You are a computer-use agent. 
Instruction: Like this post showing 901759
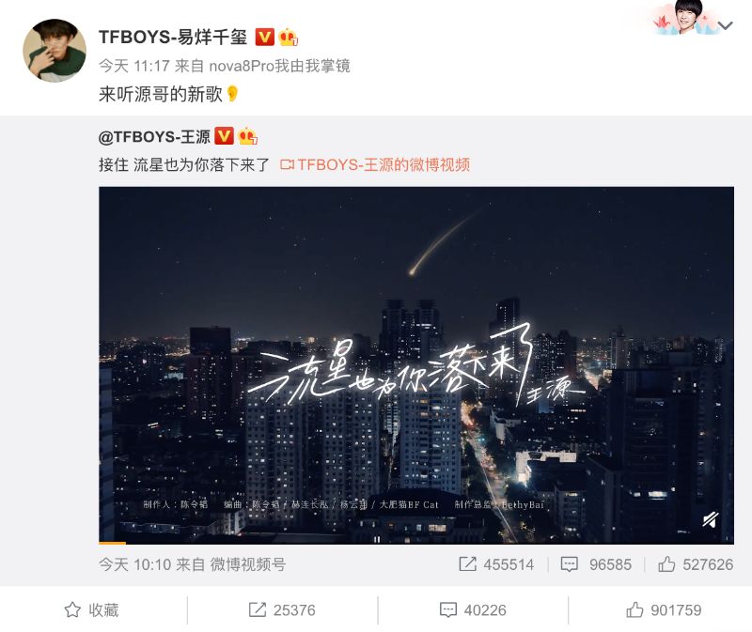(664, 610)
